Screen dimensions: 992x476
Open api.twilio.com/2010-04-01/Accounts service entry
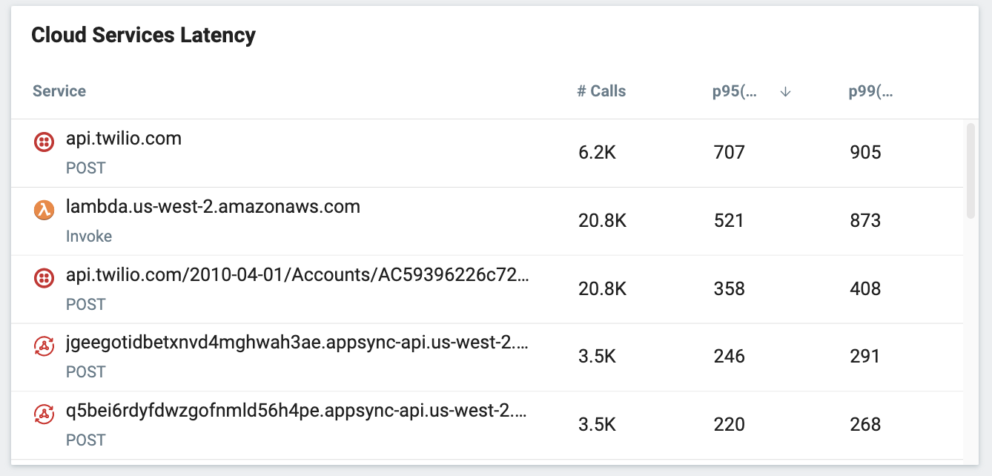pos(297,275)
